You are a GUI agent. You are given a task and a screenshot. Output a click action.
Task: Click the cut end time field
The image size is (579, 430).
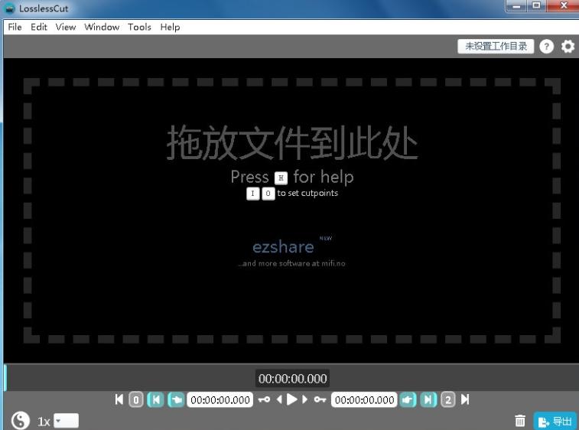(364, 399)
